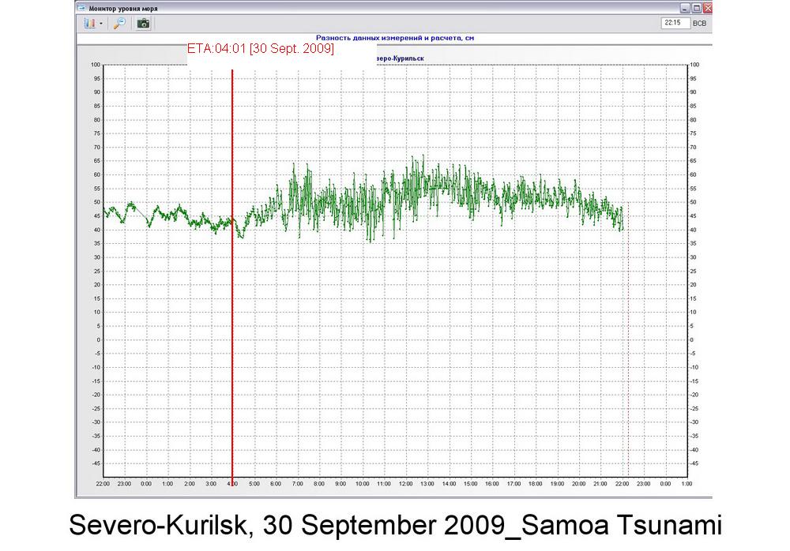Click the ВСВ label next to time field
This screenshot has height=551, width=790.
699,24
